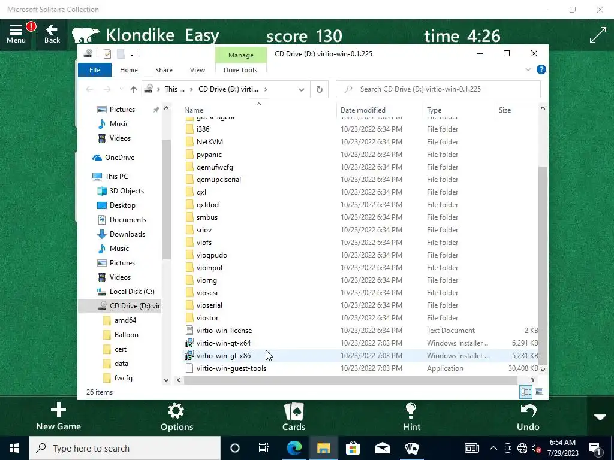Image resolution: width=614 pixels, height=460 pixels.
Task: Open Documents in navigation pane
Action: (x=128, y=220)
